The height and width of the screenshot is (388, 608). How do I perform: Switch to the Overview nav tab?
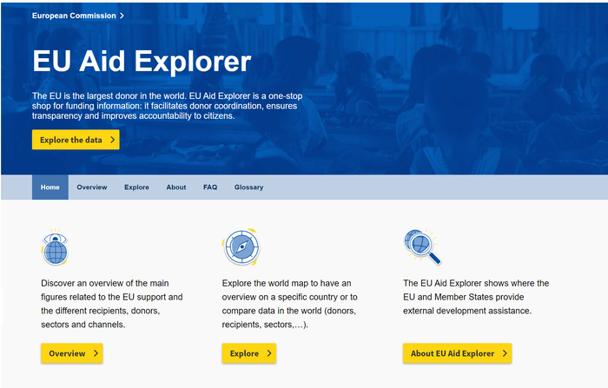[x=92, y=187]
